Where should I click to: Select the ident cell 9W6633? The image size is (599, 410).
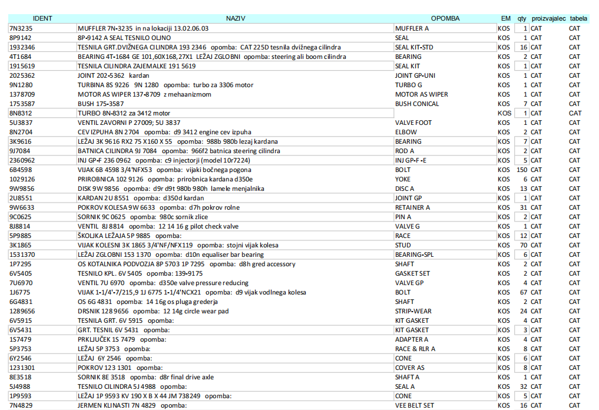point(42,207)
